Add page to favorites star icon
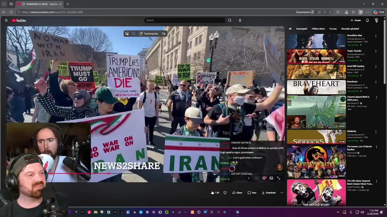 330,12
